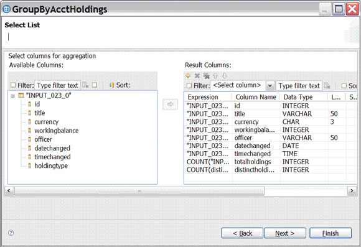Click the INPUT_023_0 table icon
The height and width of the screenshot is (247, 361).
click(21, 95)
